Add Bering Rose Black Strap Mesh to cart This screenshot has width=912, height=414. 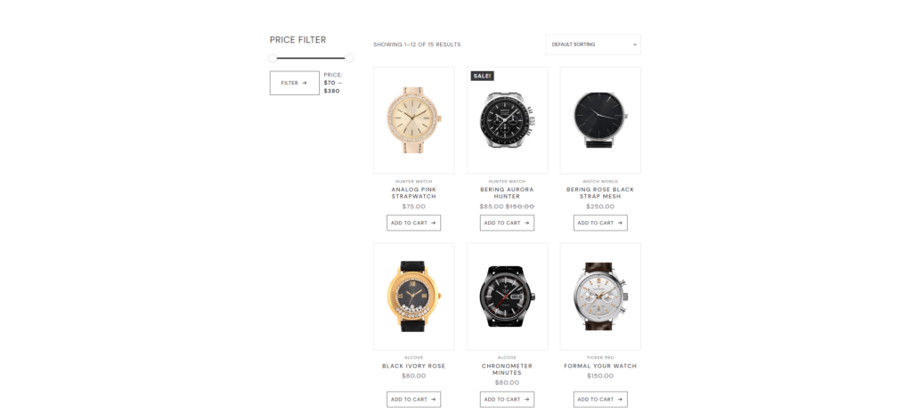point(600,223)
